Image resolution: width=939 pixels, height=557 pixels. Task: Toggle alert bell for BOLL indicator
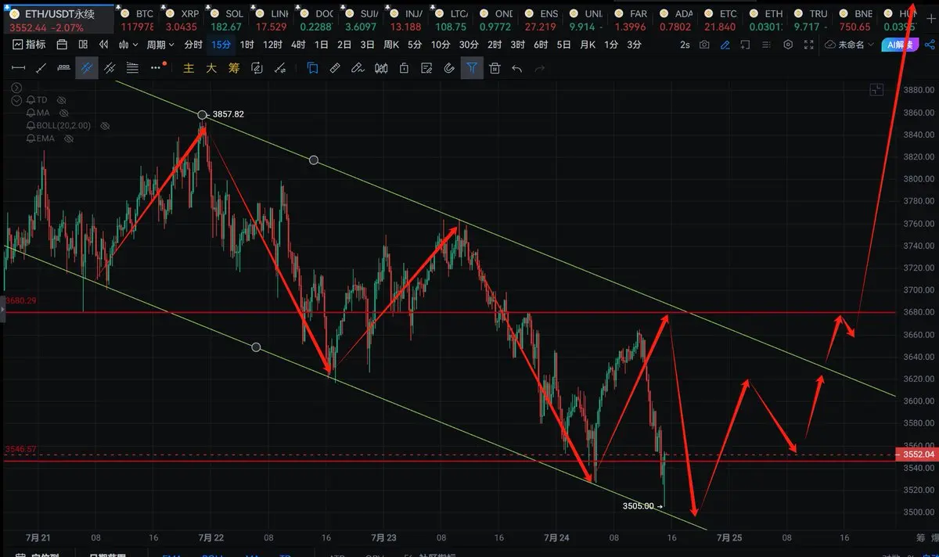click(x=31, y=125)
